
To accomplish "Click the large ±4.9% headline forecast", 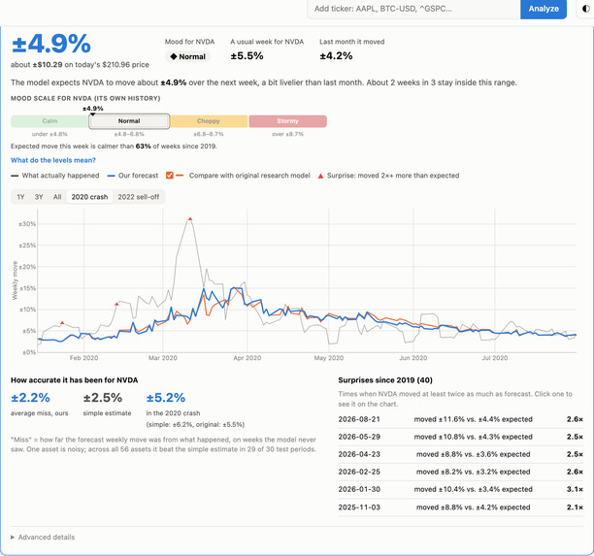I will click(x=51, y=44).
